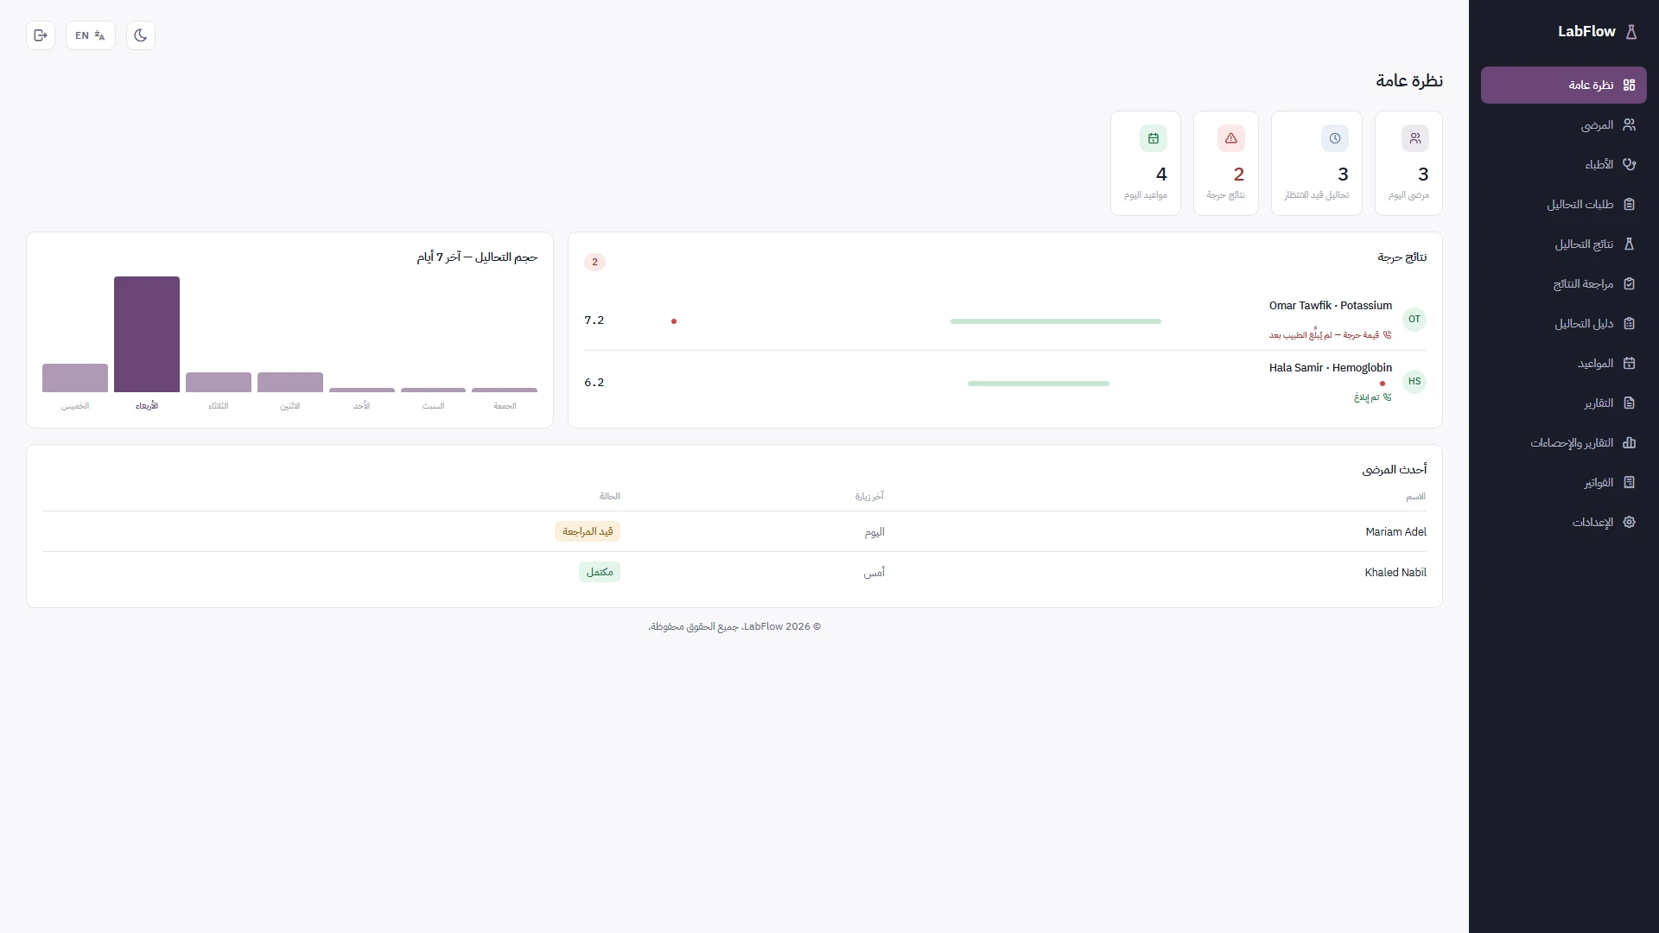Click the Hala Samir · Hemoglobin result
Image resolution: width=1659 pixels, height=933 pixels.
coord(1331,368)
